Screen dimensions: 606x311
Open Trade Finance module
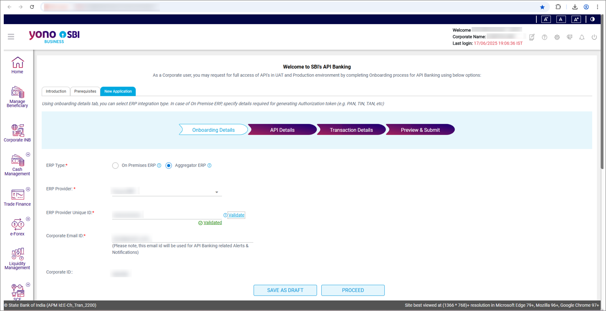click(18, 198)
